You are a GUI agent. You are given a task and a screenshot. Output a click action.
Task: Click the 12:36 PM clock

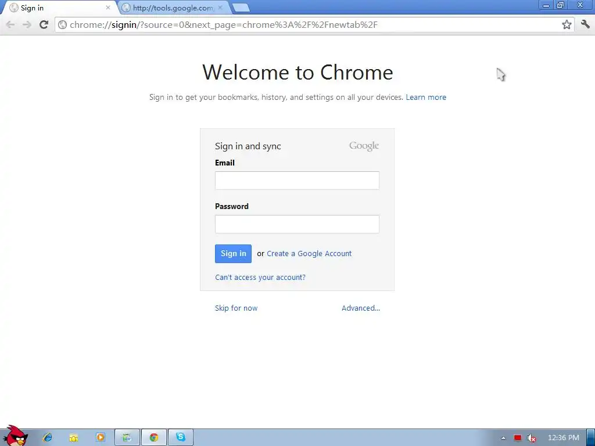(x=564, y=438)
